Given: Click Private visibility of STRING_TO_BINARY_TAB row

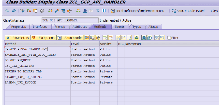Looking at the screenshot, I should click(109, 71).
